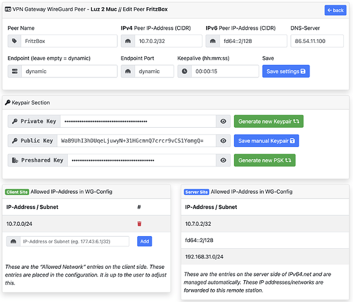Image resolution: width=353 pixels, height=302 pixels.
Task: Reveal the Private Key with eye icon
Action: click(x=223, y=121)
